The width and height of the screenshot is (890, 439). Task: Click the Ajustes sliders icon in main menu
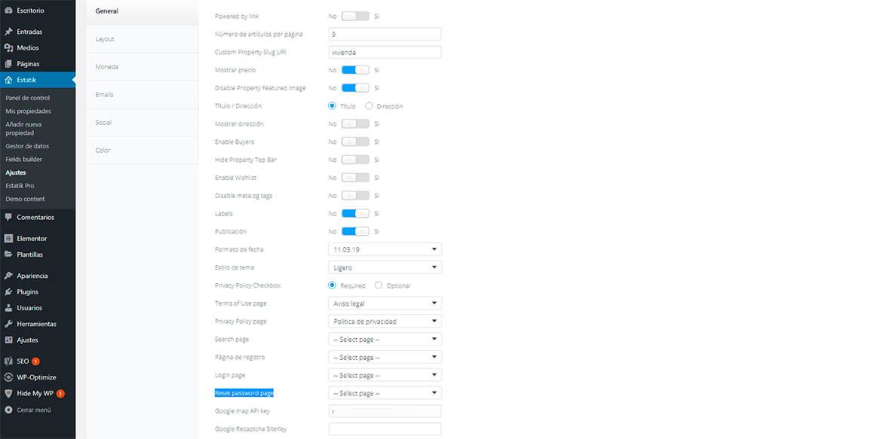click(x=8, y=340)
